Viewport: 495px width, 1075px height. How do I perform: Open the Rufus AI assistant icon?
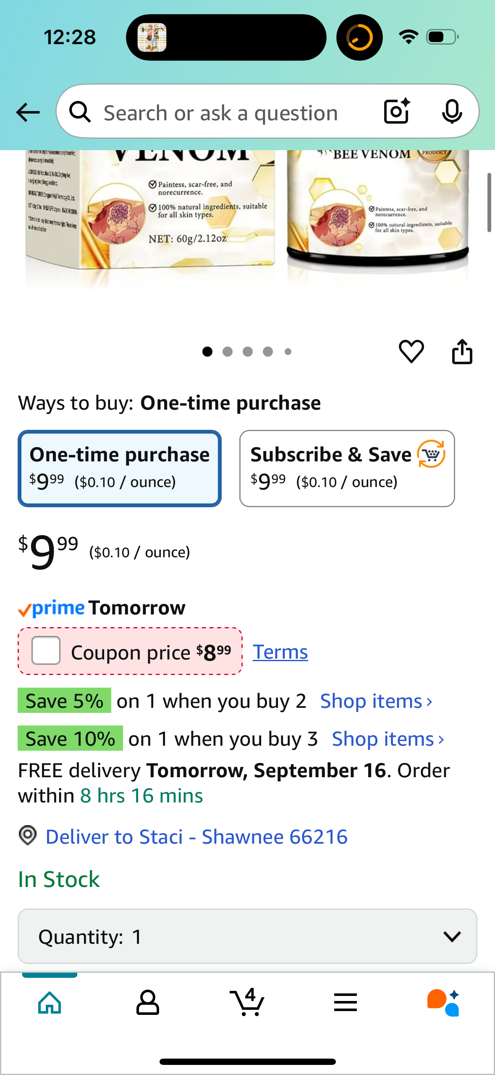pos(443,1002)
